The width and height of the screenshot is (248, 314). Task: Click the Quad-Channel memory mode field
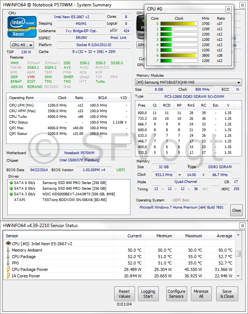(x=186, y=182)
